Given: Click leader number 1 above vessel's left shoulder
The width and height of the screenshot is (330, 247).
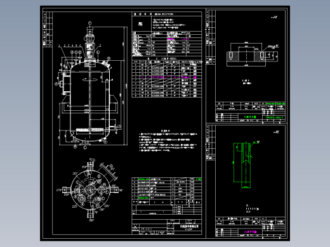Looking at the screenshot, I should click(59, 46).
